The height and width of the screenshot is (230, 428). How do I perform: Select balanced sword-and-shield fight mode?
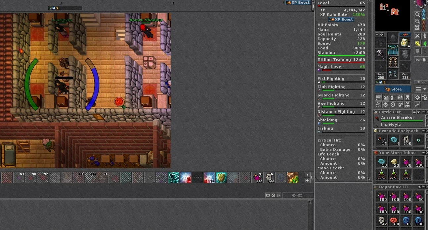(417, 44)
